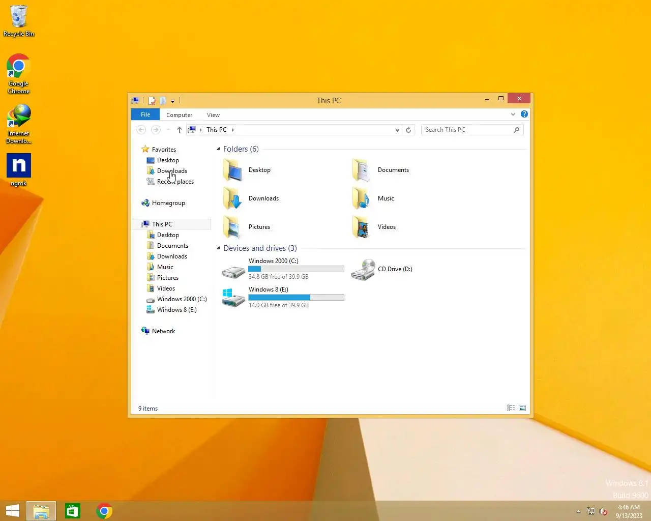Click the Windows 8 (E:) usage bar
Screen dimensions: 651x521
296,298
